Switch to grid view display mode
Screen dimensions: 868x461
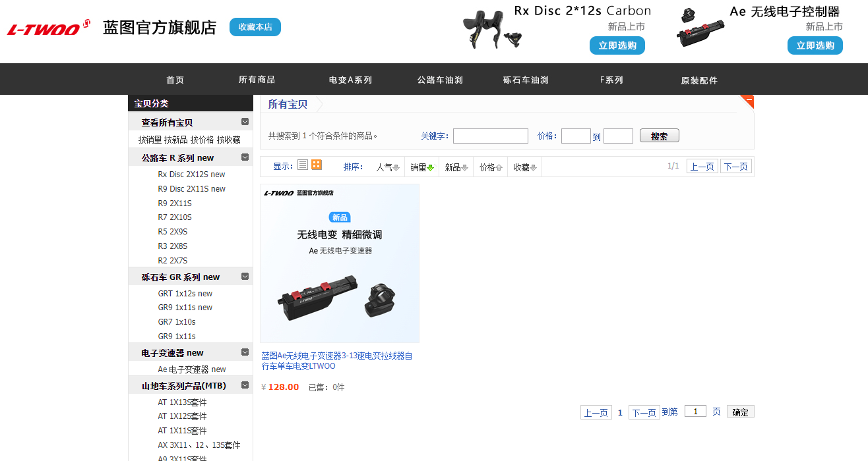coord(316,165)
